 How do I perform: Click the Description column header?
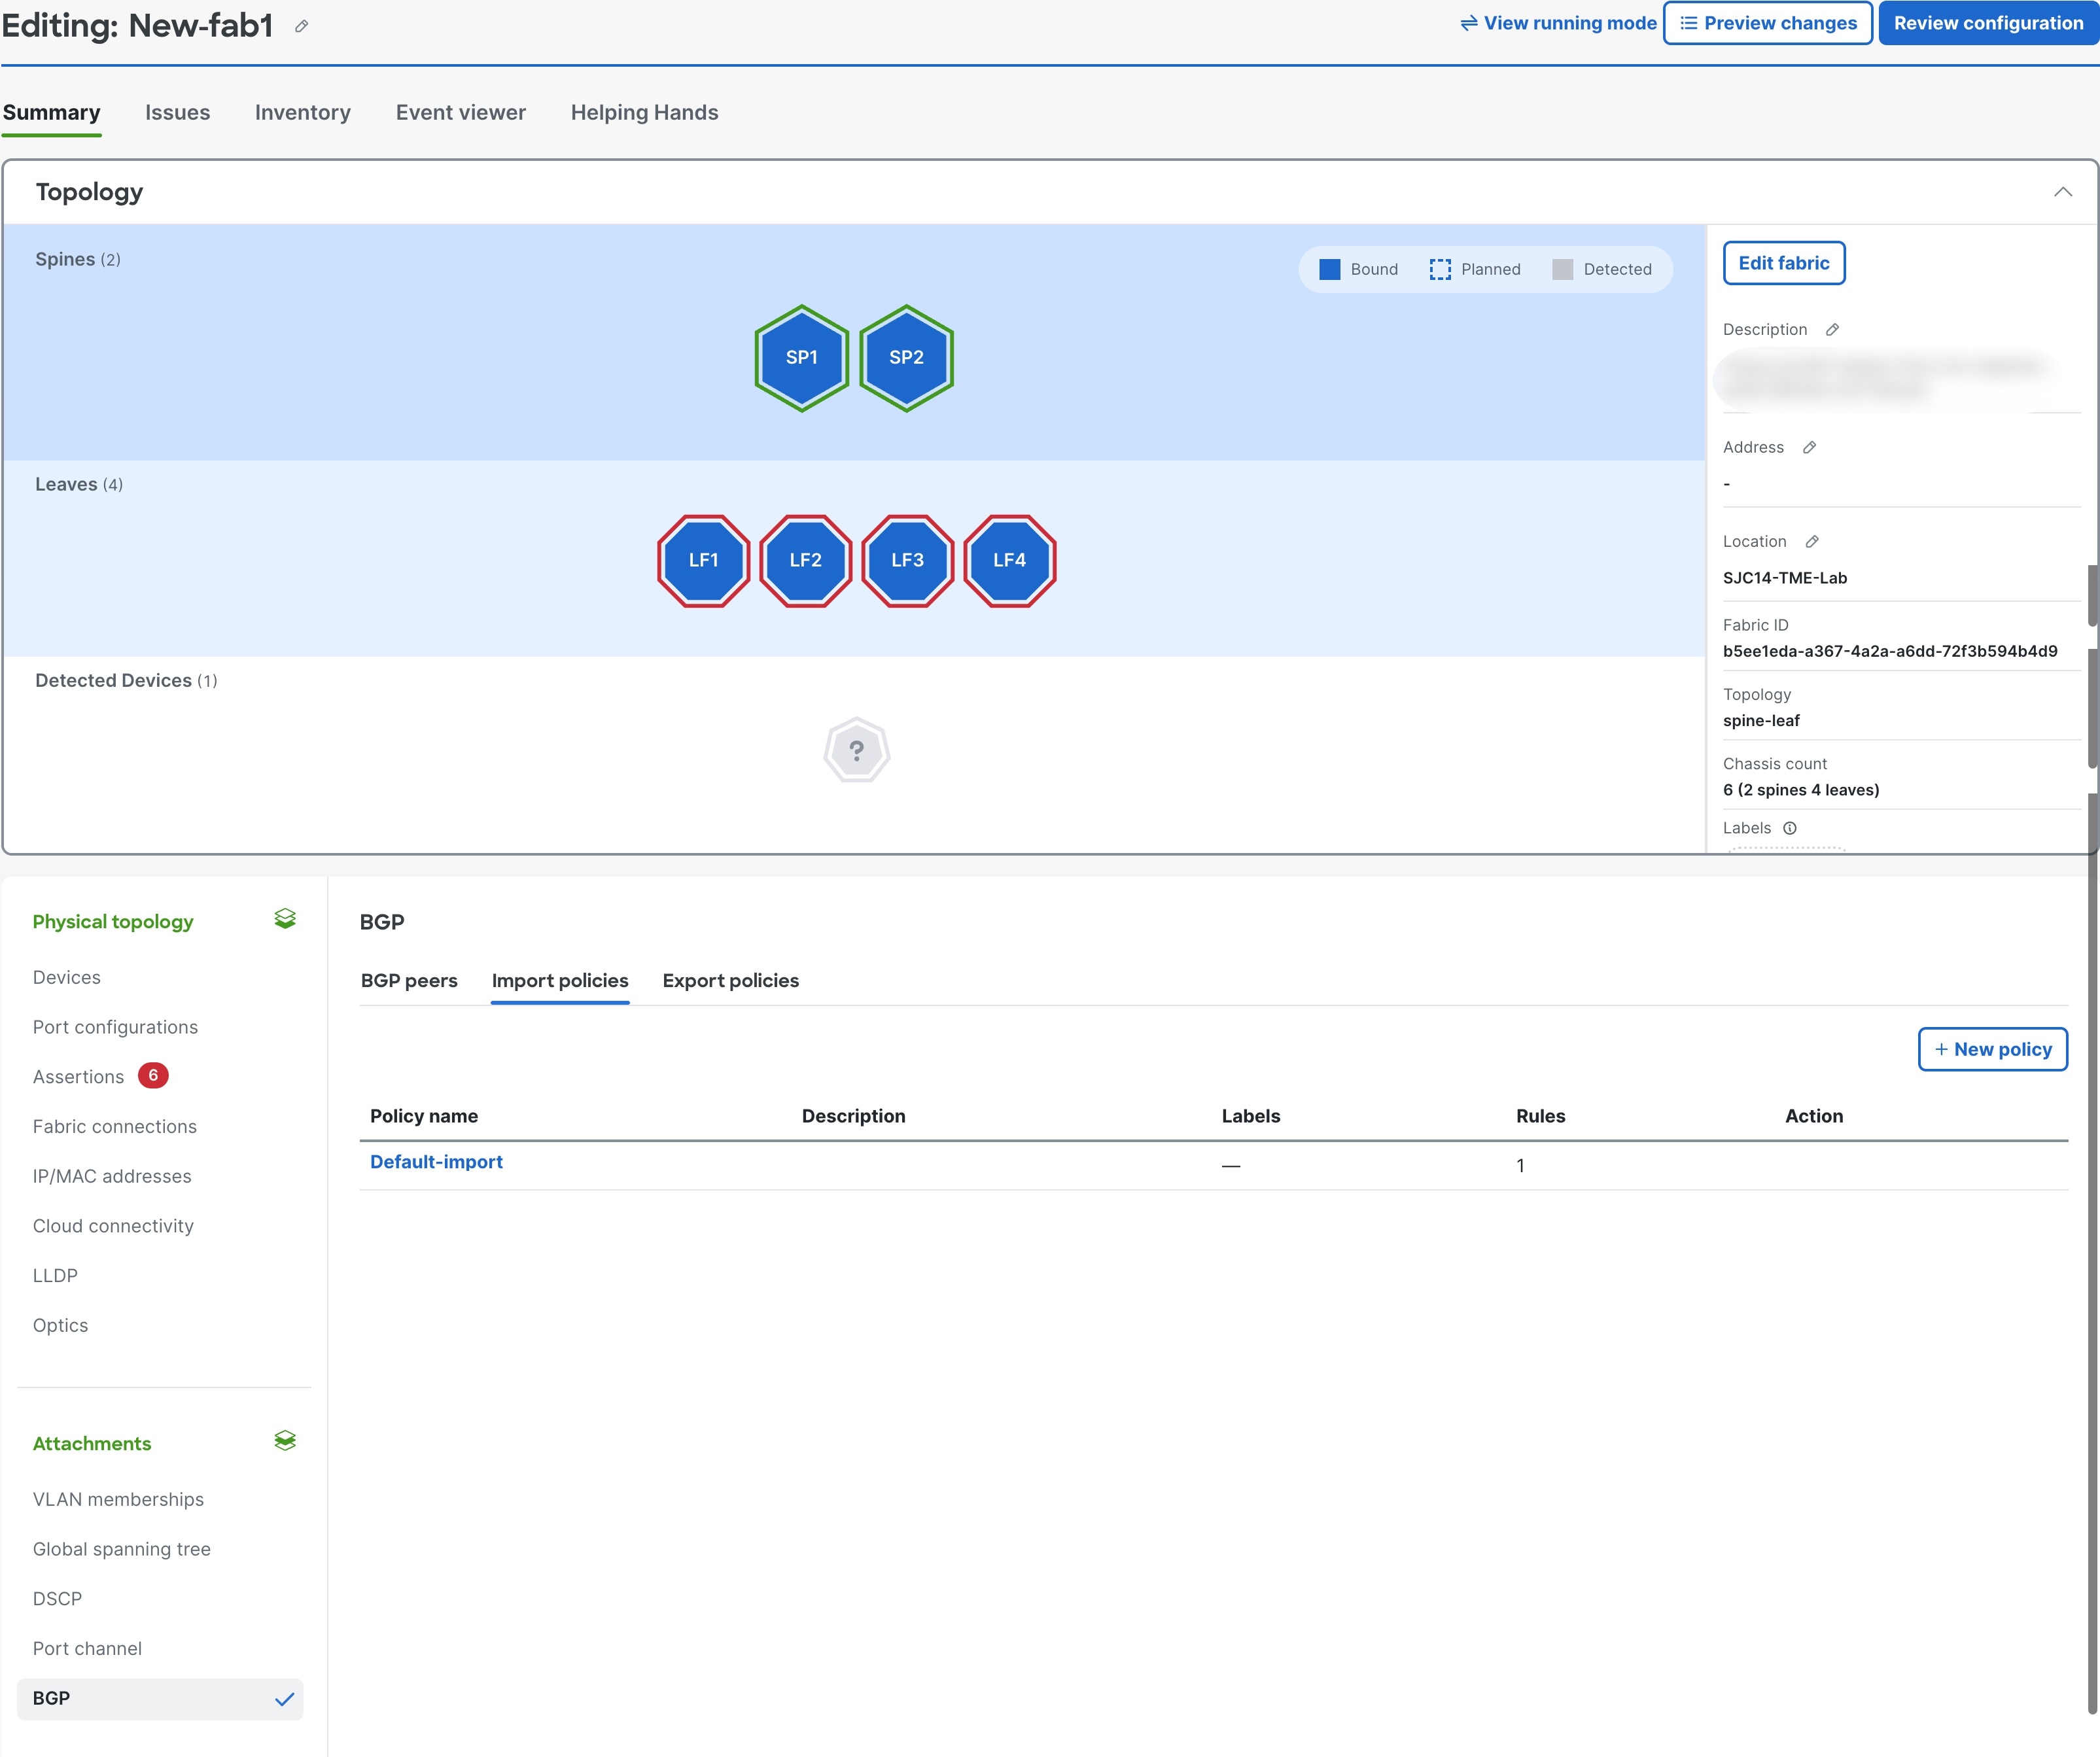[853, 1116]
